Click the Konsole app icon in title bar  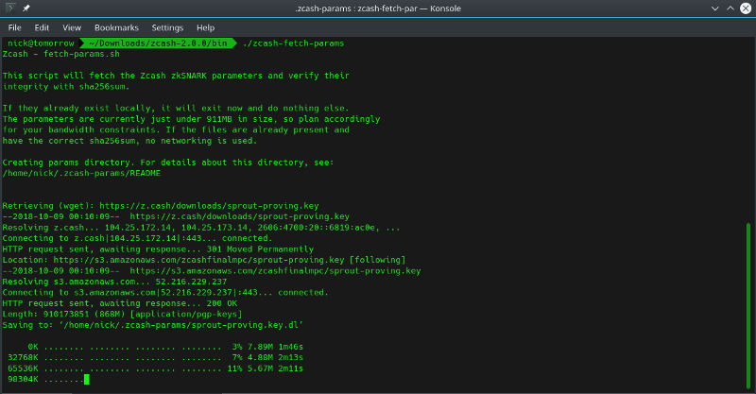tap(10, 9)
